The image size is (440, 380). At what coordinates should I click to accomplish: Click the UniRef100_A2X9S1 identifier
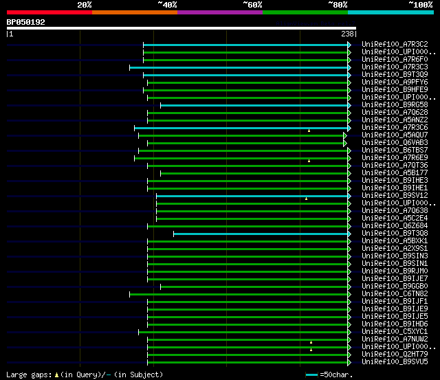395,249
